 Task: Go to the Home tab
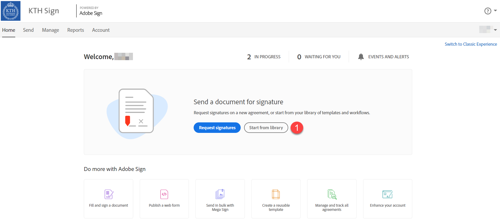pos(9,30)
